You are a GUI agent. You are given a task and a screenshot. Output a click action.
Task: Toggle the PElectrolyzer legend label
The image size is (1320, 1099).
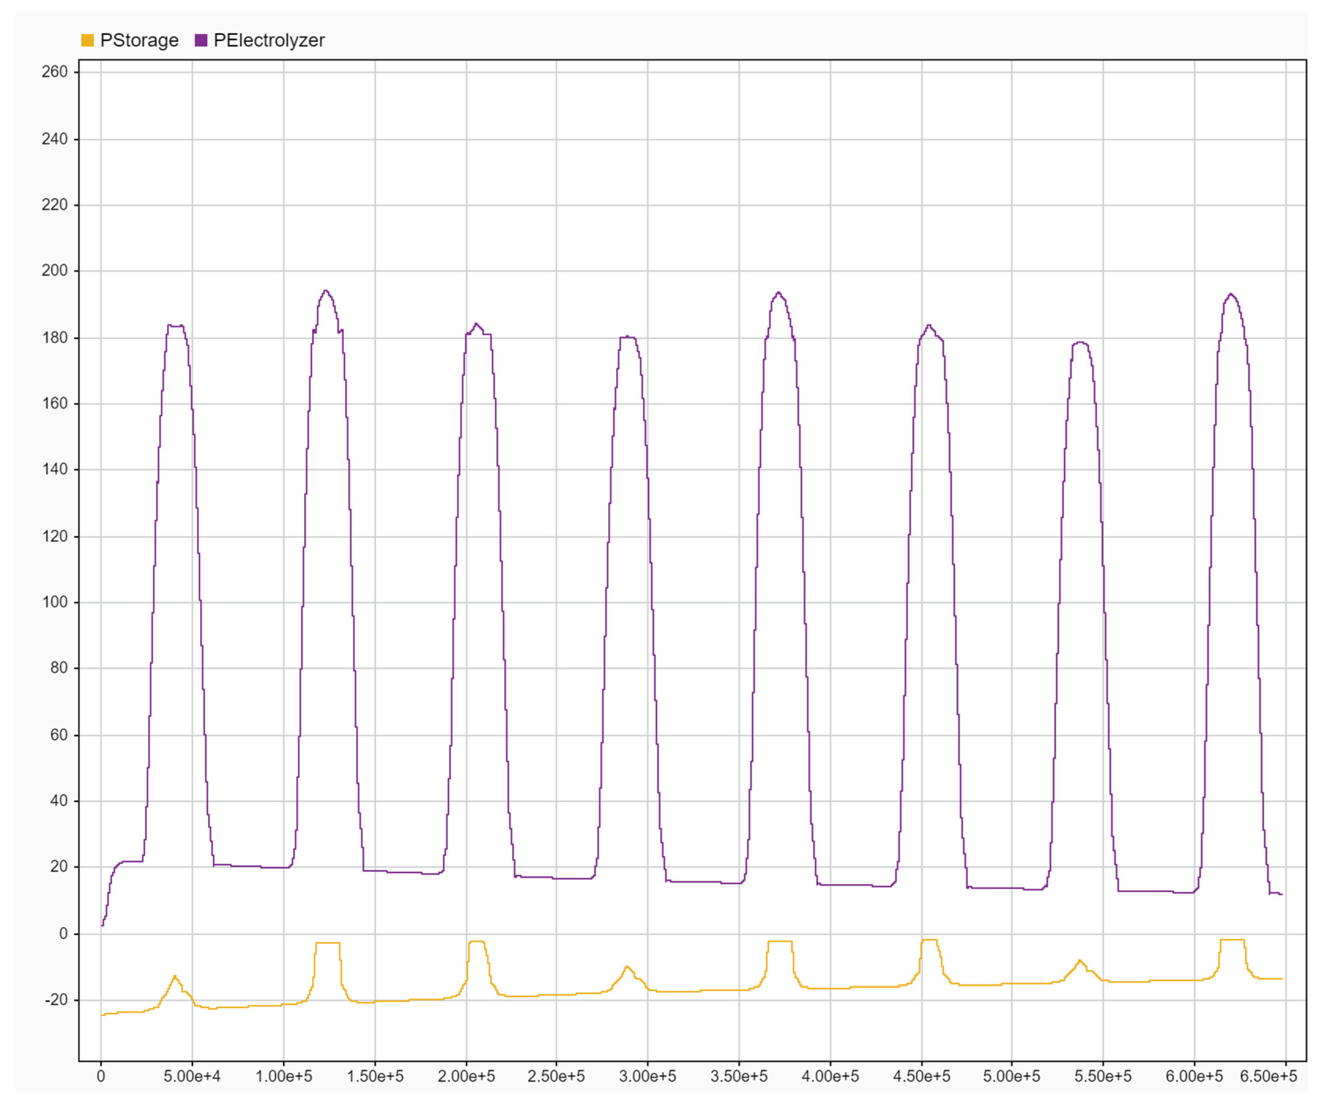click(269, 40)
